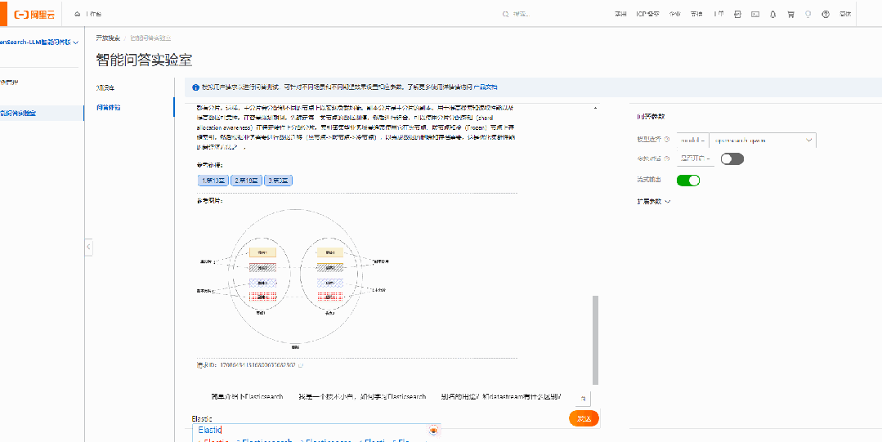Click the blue info icon in the banner
This screenshot has width=882, height=442.
195,87
